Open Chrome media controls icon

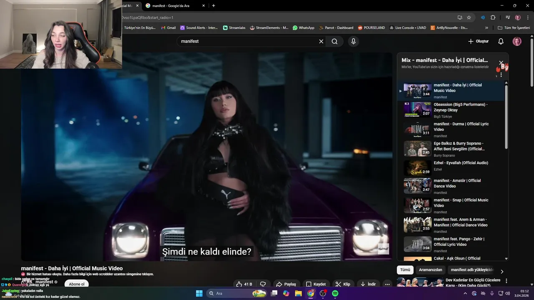click(508, 17)
